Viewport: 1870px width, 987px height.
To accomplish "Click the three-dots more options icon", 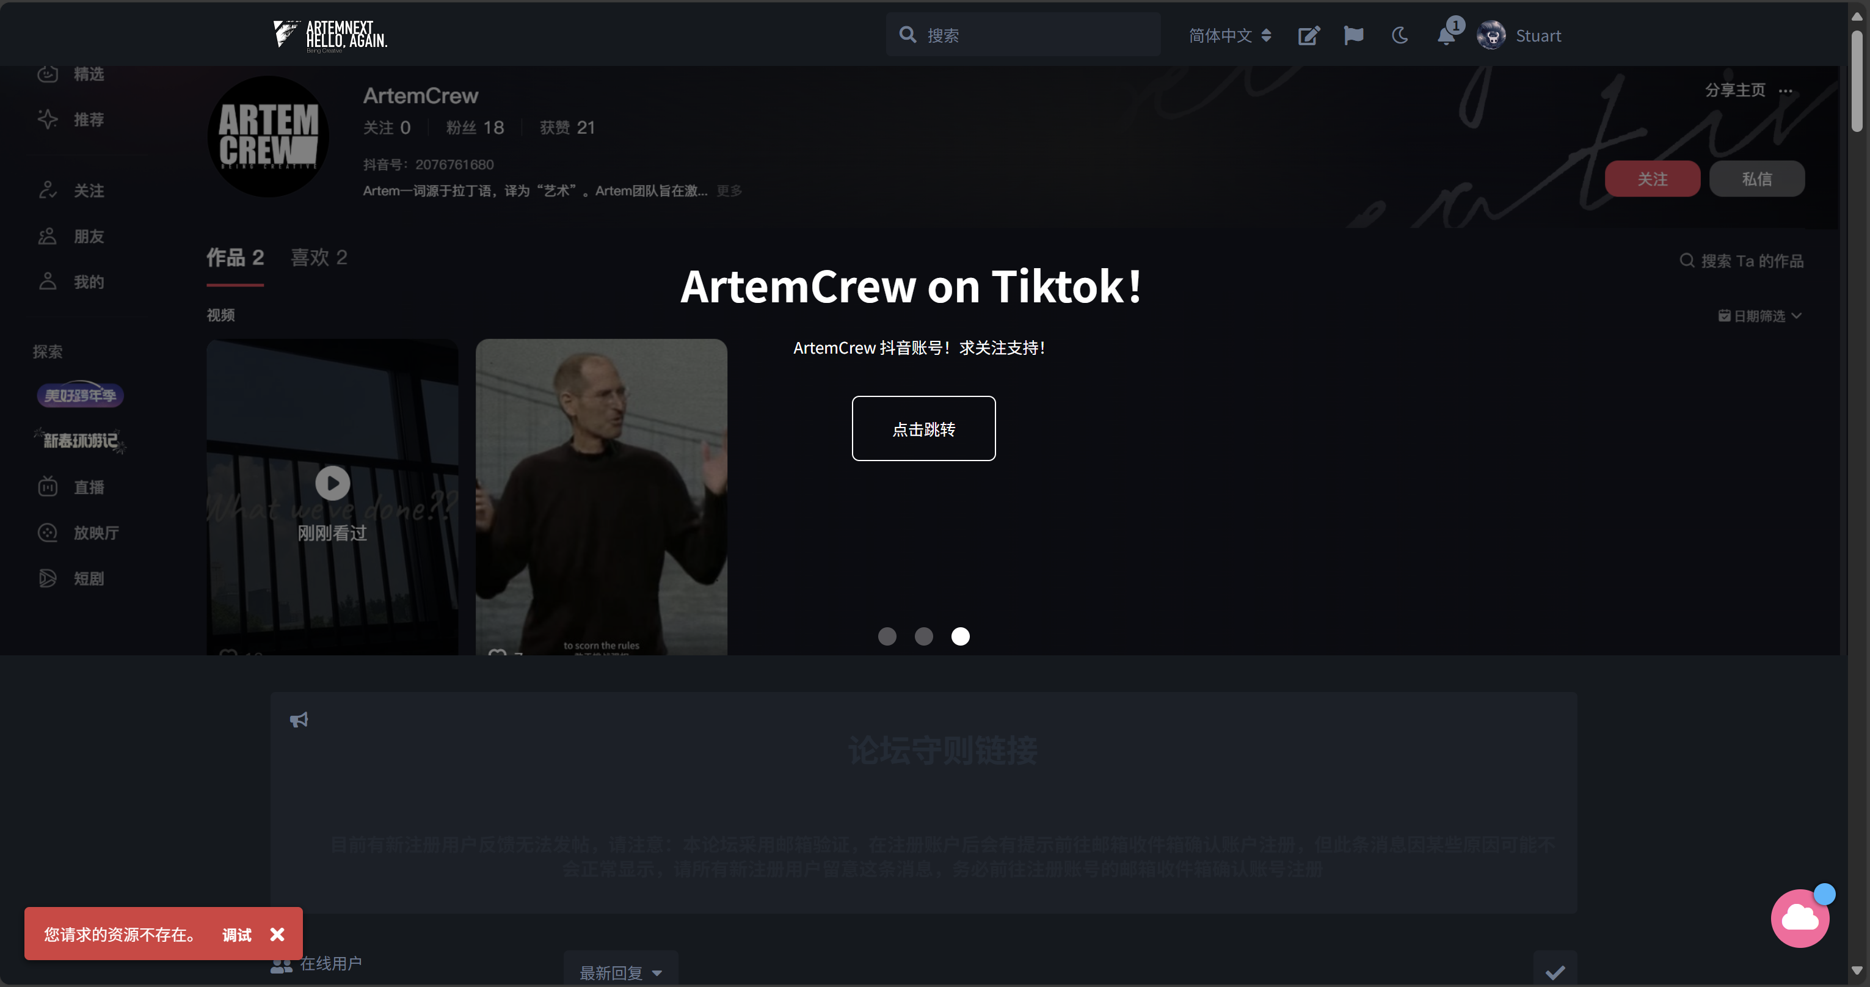I will click(1786, 91).
